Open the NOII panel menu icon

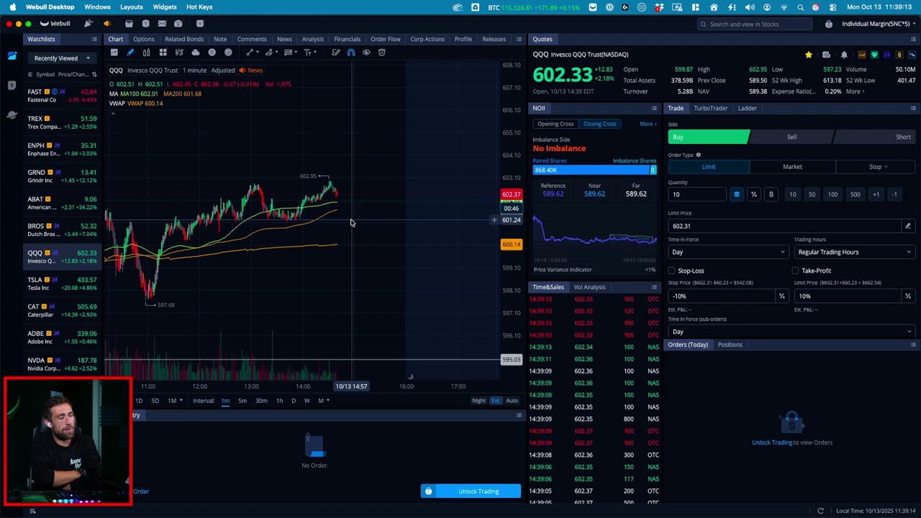pyautogui.click(x=654, y=109)
